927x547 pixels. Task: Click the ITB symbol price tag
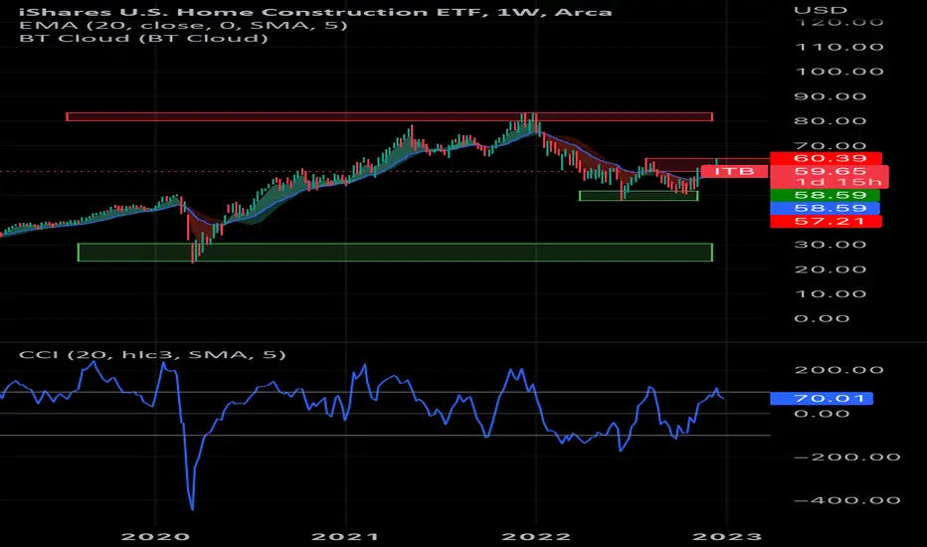tap(734, 171)
